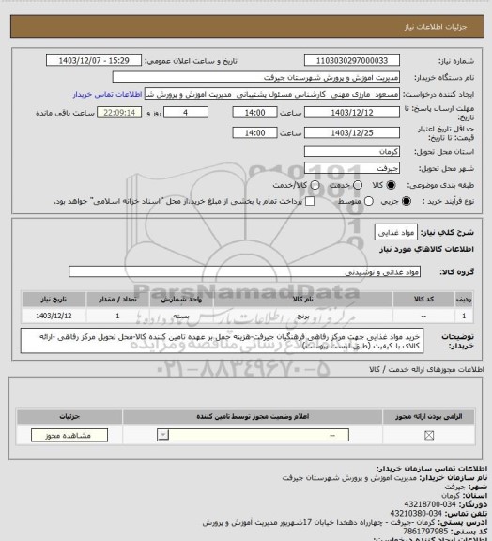Image resolution: width=492 pixels, height=541 pixels.
Task: Click the جزئیات column header in permits table
Action: click(x=69, y=416)
